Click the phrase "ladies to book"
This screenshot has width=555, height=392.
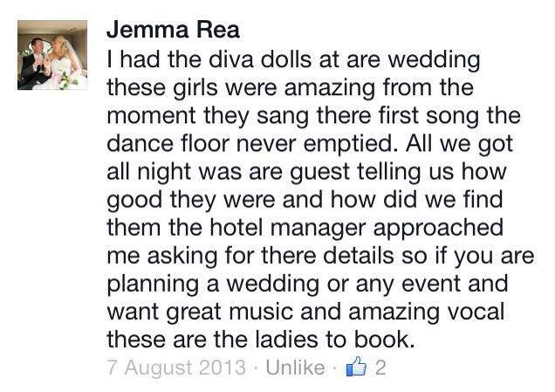click(x=333, y=339)
